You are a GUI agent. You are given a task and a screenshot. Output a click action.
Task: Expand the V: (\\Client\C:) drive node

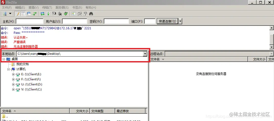pos(13,89)
